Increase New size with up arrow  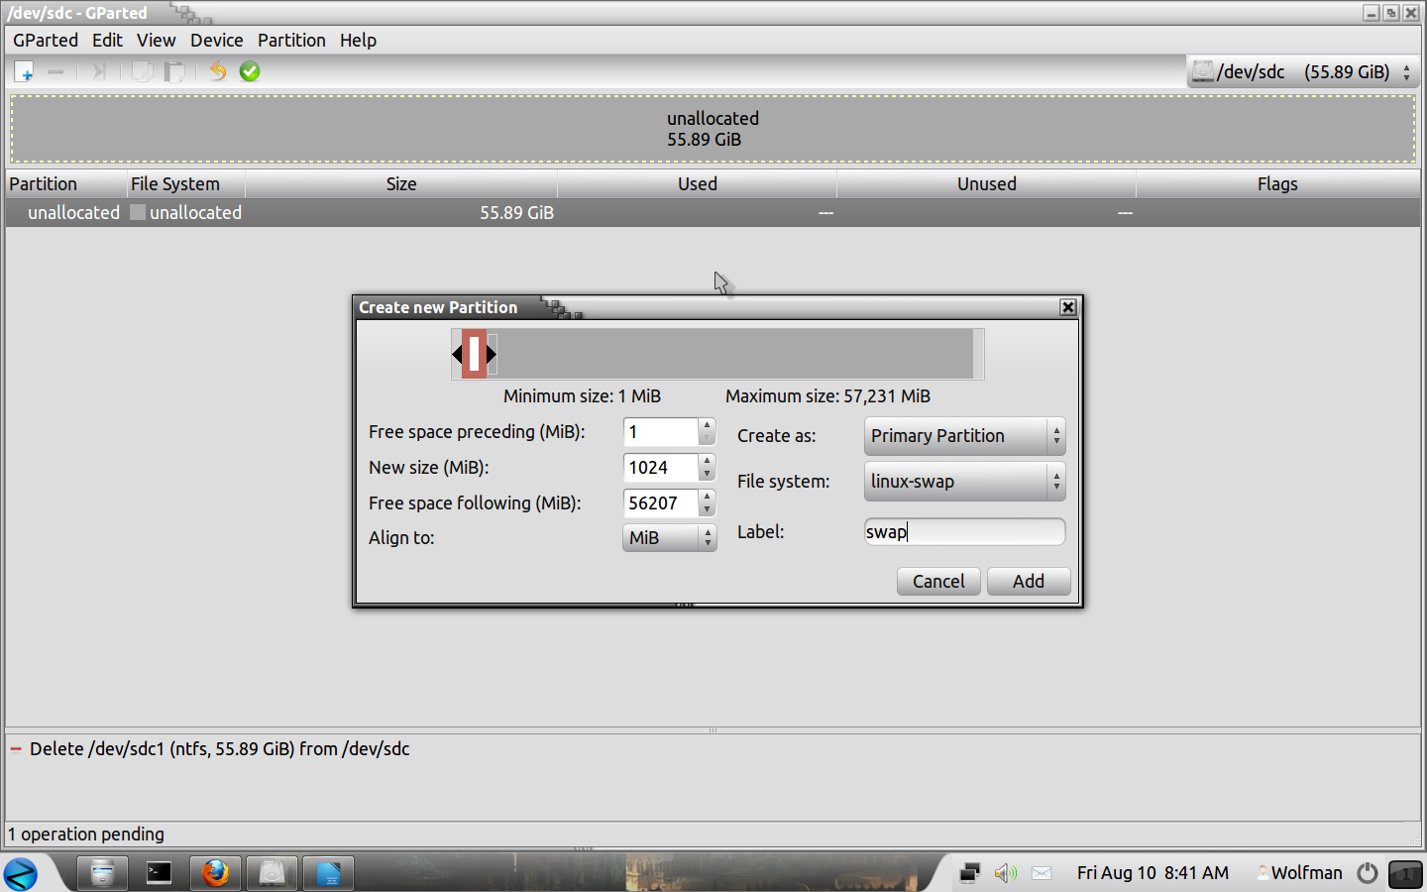(x=707, y=461)
